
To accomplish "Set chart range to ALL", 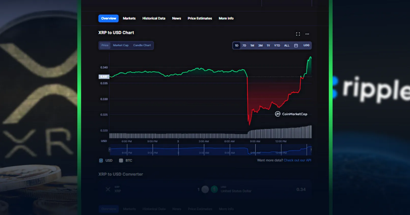I will pos(287,46).
